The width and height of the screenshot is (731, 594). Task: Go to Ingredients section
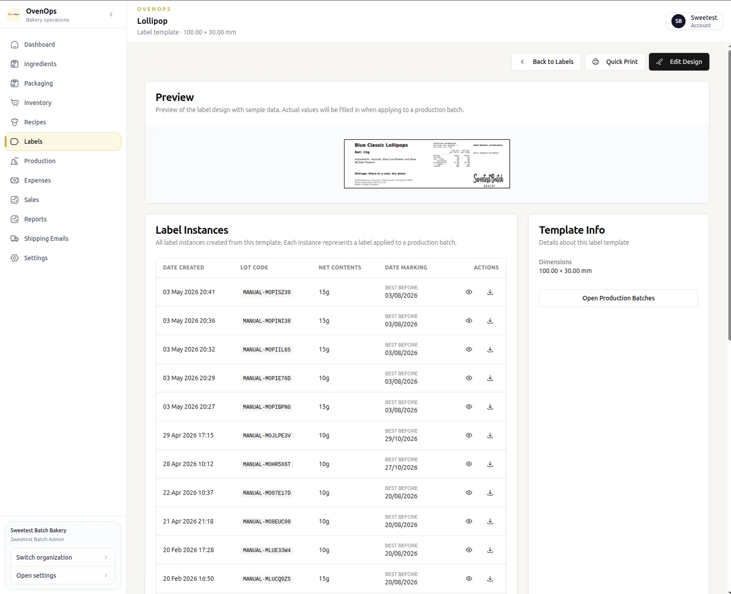pyautogui.click(x=63, y=64)
